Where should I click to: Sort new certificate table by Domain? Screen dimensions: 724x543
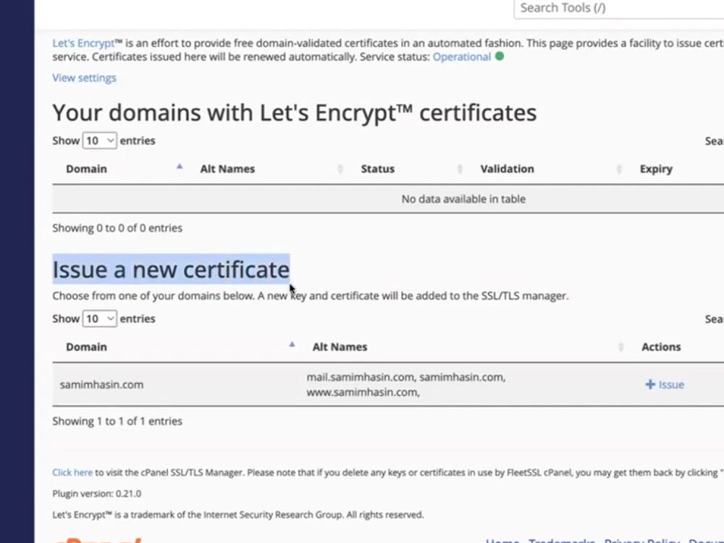[x=86, y=348]
